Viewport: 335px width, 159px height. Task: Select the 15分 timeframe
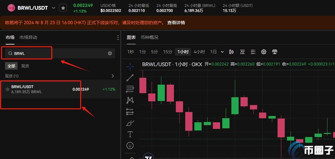pos(168,52)
